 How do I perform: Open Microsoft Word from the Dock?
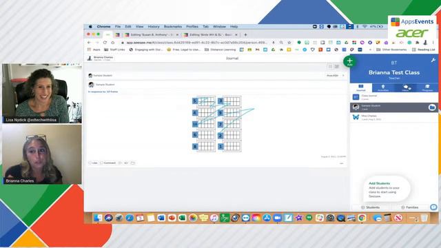tap(161, 218)
